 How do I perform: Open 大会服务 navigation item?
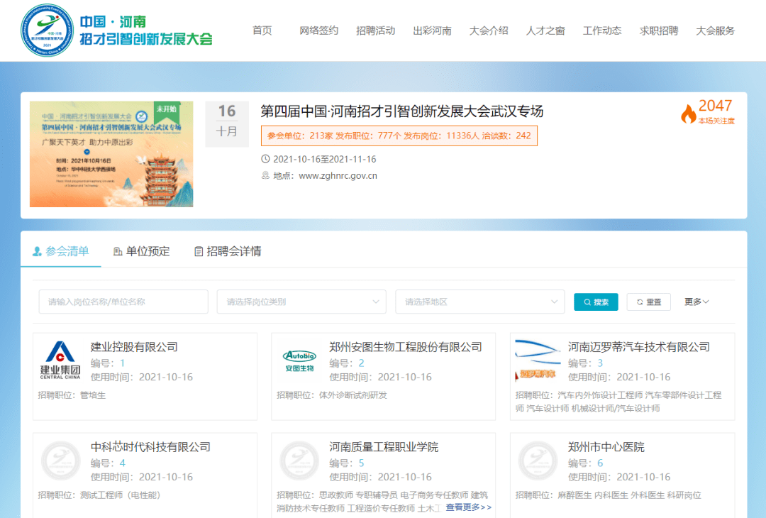pyautogui.click(x=716, y=31)
